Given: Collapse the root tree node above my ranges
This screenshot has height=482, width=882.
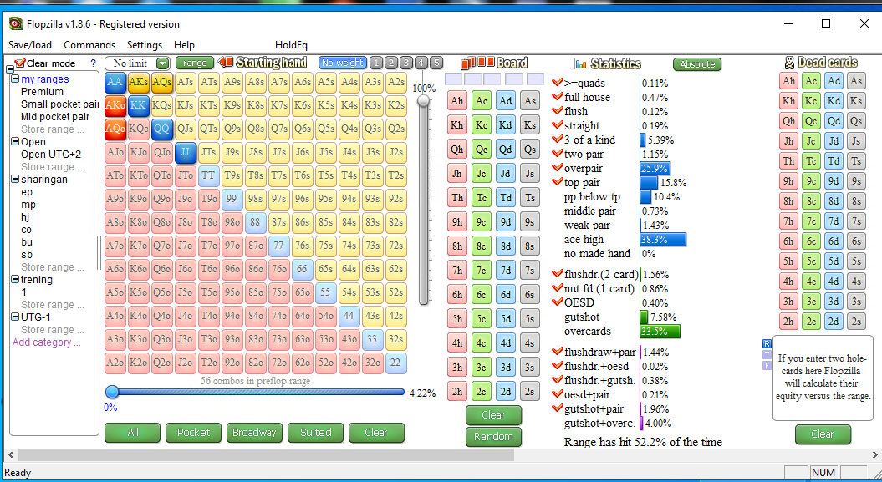Looking at the screenshot, I should [x=9, y=69].
